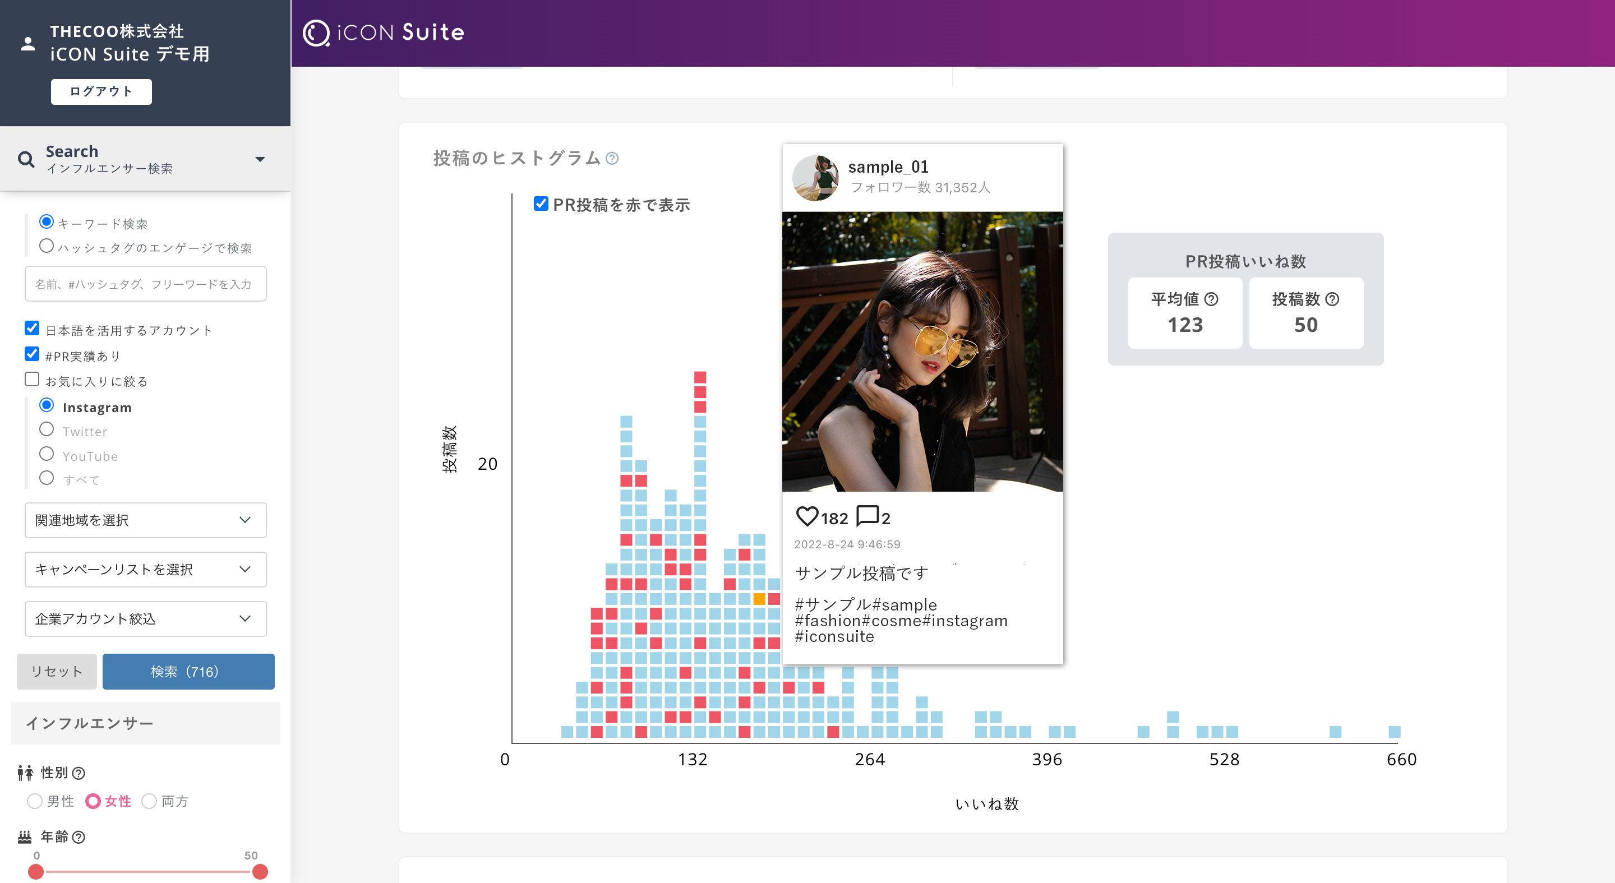Click the heart like icon on post
The image size is (1615, 883).
click(x=806, y=517)
